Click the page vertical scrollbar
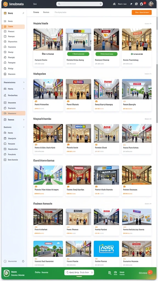158x281 pixels. (157, 72)
